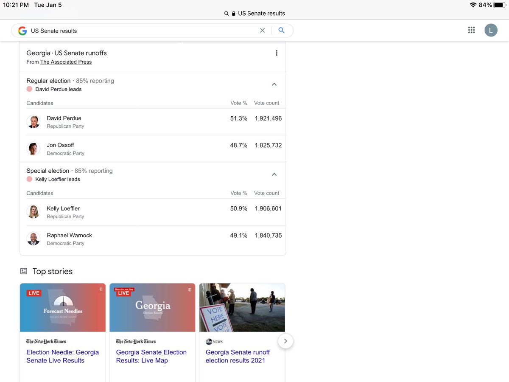This screenshot has height=382, width=509.
Task: Click the Vote Here sign photo thumbnail
Action: 242,308
